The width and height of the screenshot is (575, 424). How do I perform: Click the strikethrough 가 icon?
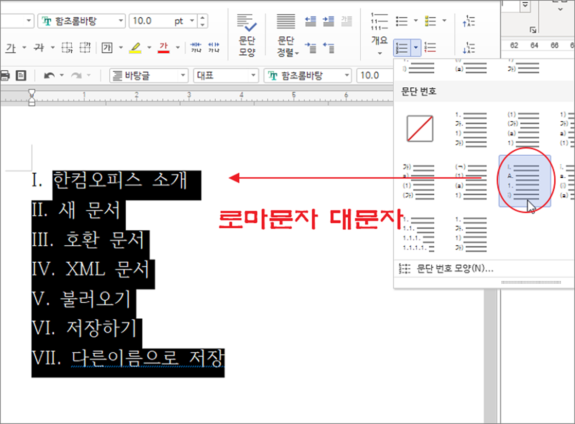39,47
